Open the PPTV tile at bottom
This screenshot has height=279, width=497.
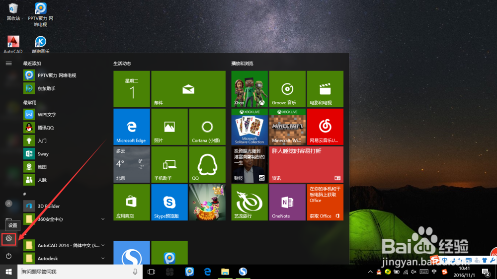[169, 253]
